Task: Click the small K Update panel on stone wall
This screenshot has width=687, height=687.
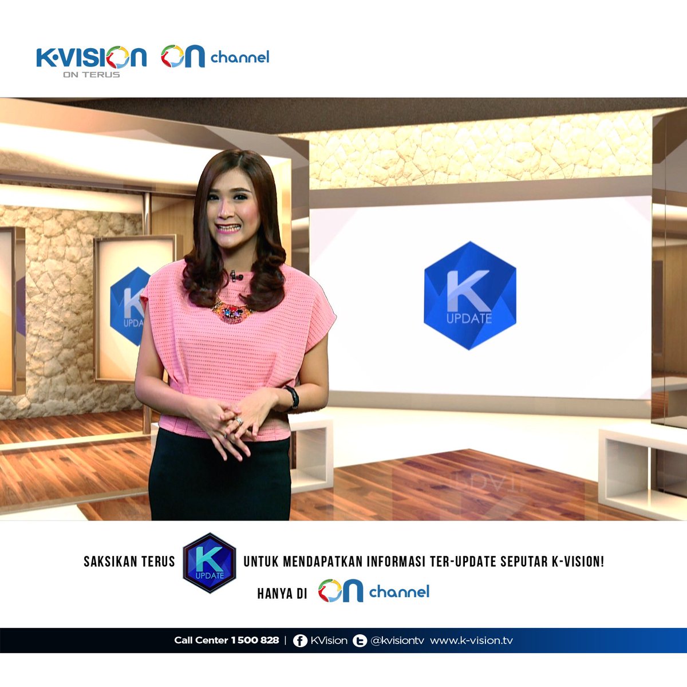Action: 130,306
